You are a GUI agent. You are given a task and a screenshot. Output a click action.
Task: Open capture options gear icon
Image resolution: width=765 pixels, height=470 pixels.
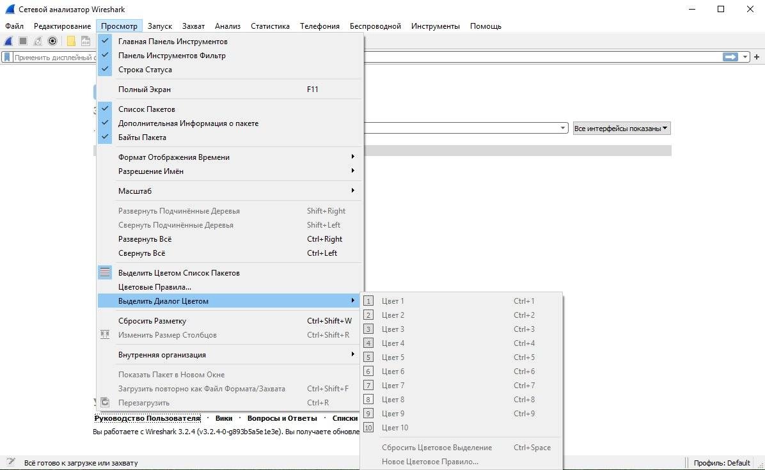[52, 42]
